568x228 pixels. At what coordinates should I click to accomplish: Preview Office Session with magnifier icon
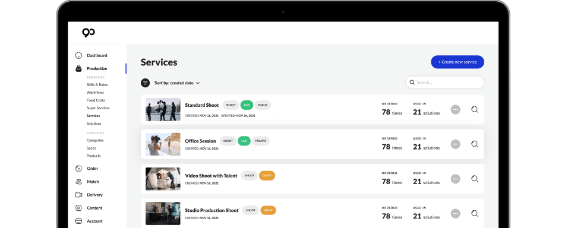(475, 144)
